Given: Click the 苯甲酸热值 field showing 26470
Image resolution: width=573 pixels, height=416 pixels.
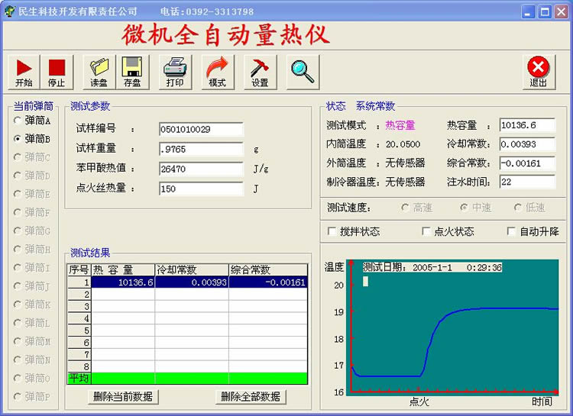Looking at the screenshot, I should pos(202,169).
